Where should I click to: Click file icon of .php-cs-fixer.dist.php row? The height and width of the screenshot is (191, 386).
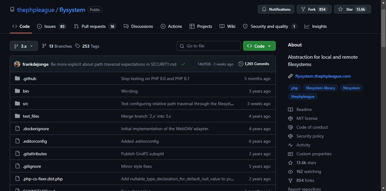(x=17, y=179)
